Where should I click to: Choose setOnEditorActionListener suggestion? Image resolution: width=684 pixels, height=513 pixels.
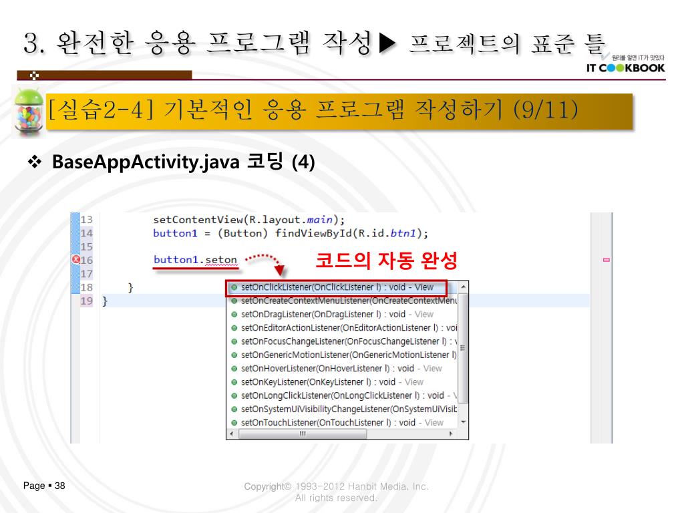click(x=343, y=327)
